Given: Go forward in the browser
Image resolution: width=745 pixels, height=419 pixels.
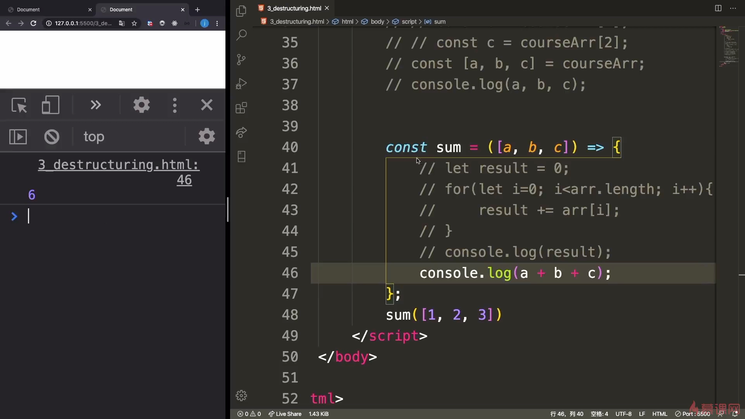Looking at the screenshot, I should point(21,23).
